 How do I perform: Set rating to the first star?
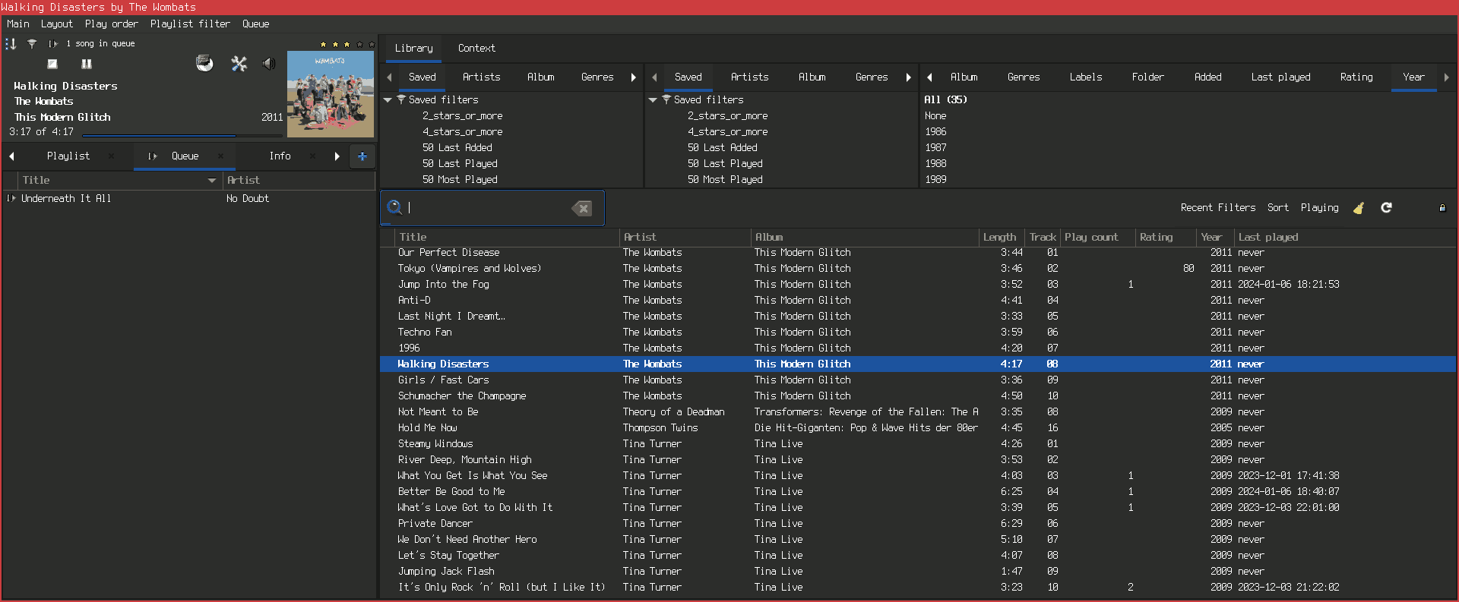(323, 44)
